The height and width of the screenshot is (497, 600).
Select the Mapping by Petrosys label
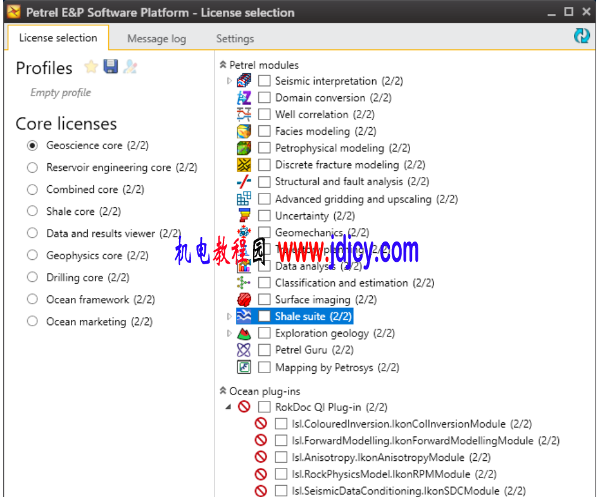(x=337, y=367)
